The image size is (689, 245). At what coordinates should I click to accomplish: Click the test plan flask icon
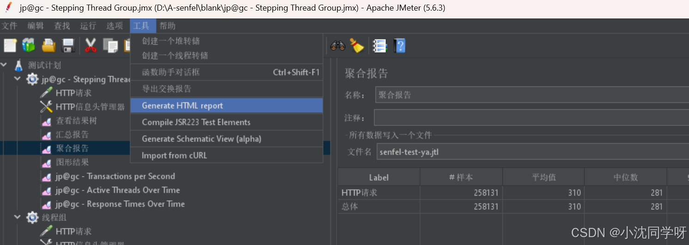pyautogui.click(x=18, y=65)
